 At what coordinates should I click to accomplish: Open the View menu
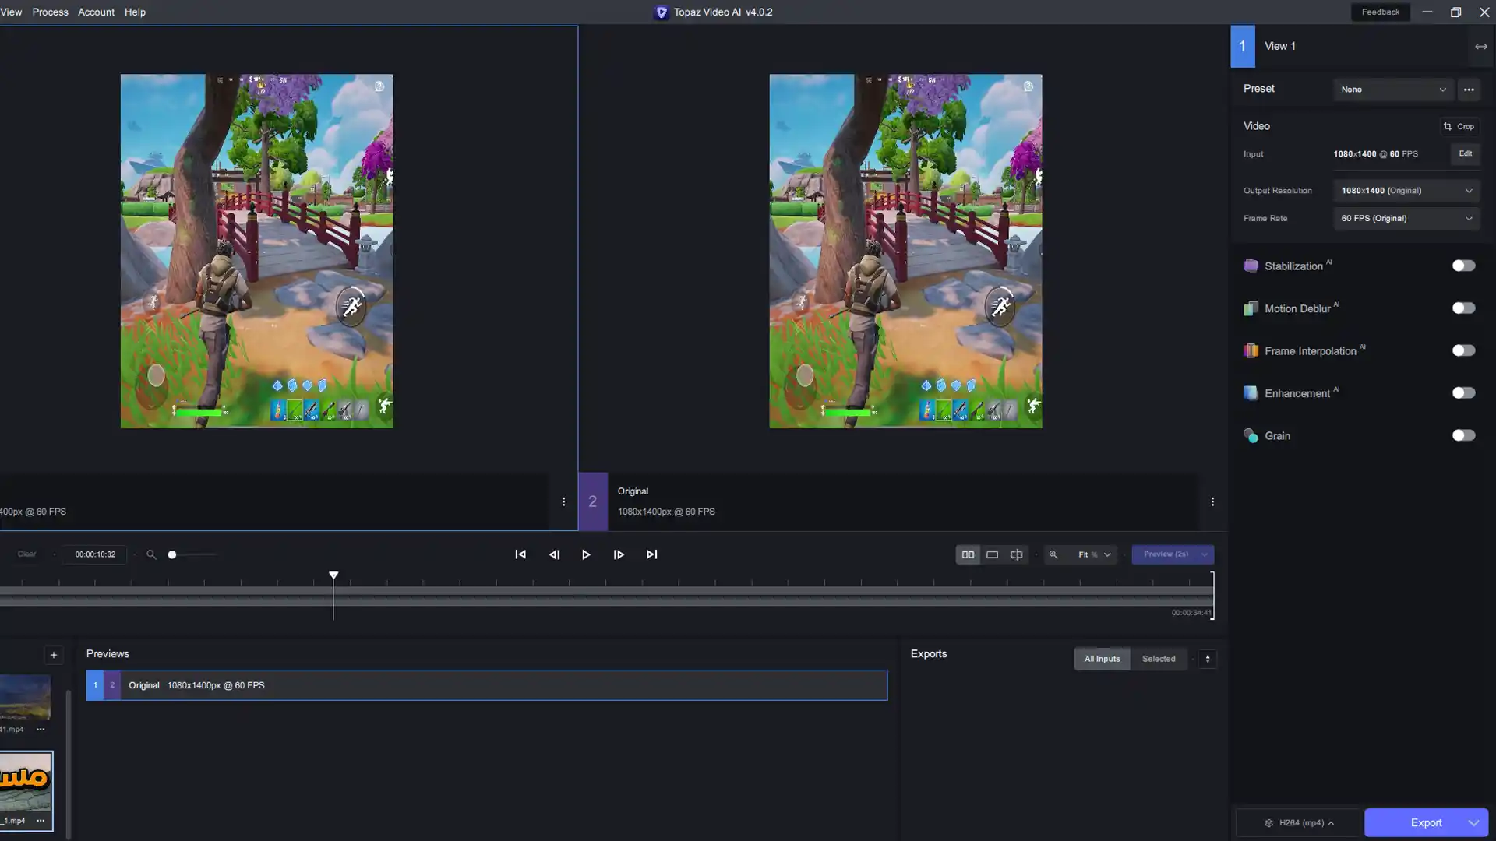click(x=11, y=12)
